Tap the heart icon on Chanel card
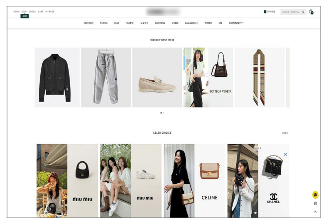Screen dimensions: 327x218 point(255,213)
